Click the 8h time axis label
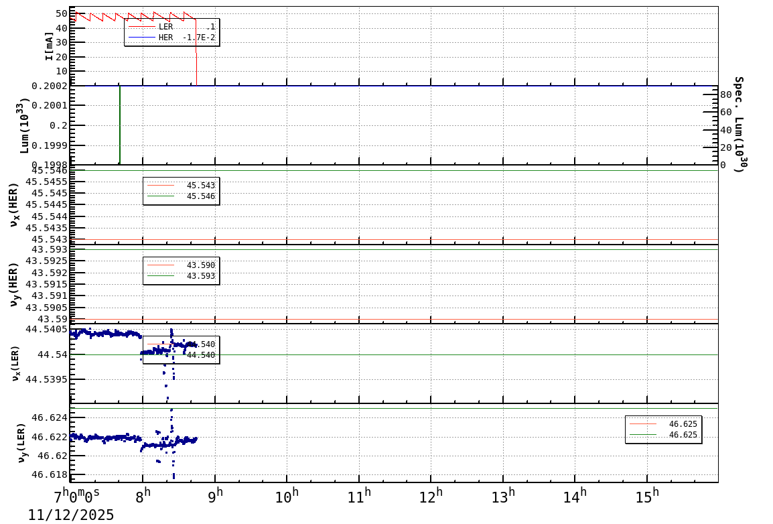This screenshot has height=524, width=773. (x=144, y=497)
